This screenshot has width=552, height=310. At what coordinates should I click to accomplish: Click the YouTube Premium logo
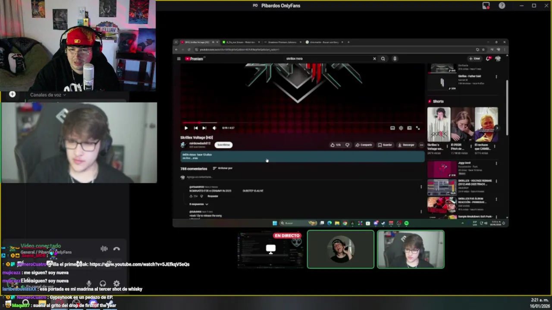(194, 59)
